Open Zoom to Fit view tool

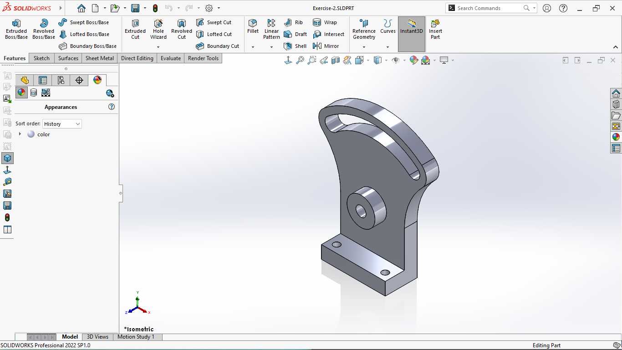300,60
